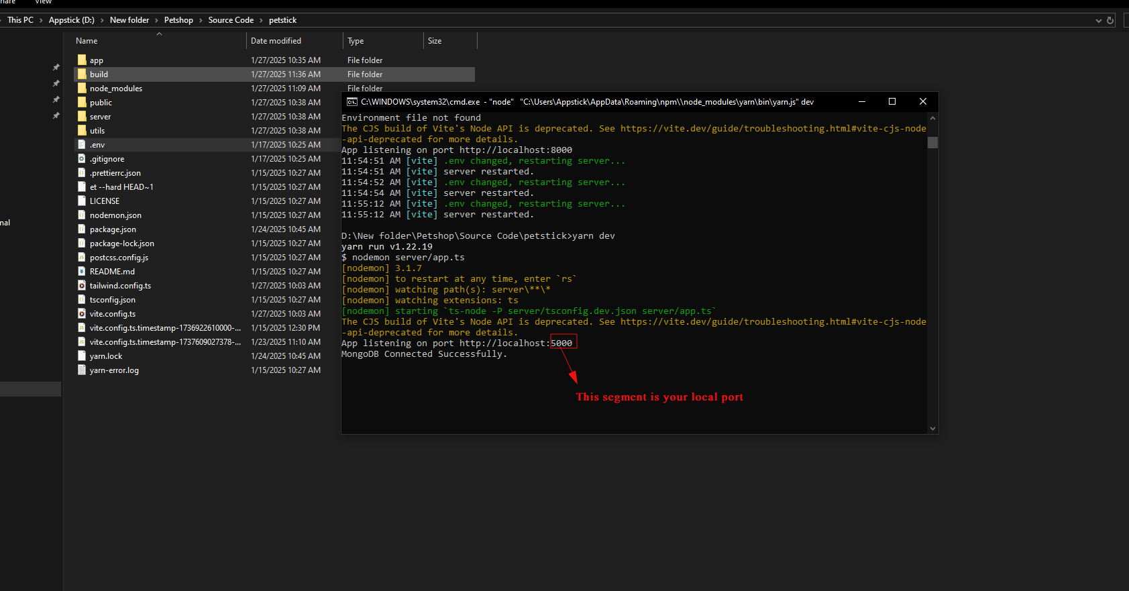Select the yarn-error.log file icon
The height and width of the screenshot is (591, 1129).
coord(82,370)
